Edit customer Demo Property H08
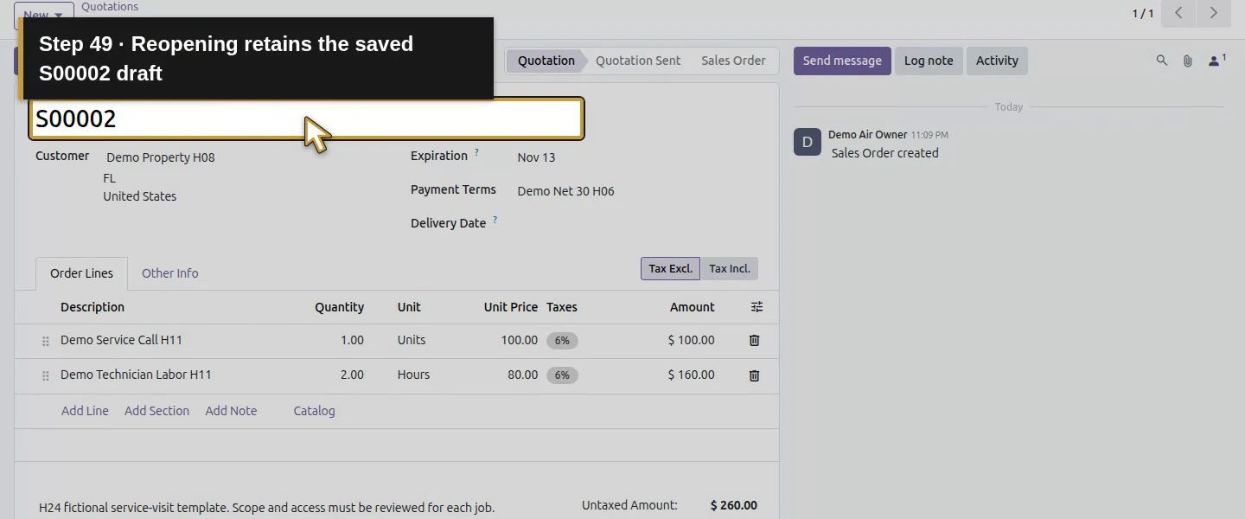 (161, 157)
